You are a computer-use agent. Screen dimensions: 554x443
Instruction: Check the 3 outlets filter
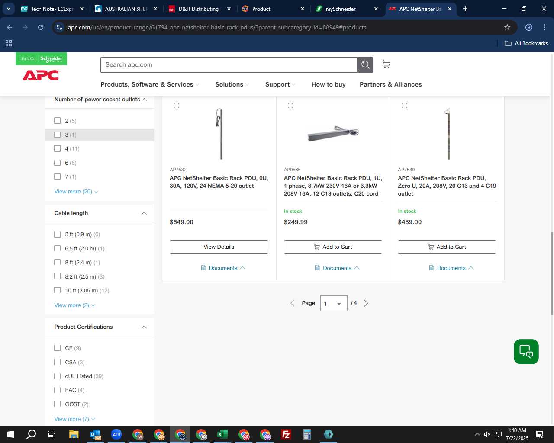tap(57, 135)
